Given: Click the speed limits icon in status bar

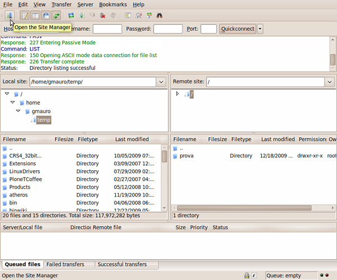Looking at the screenshot, I should click(x=254, y=276).
